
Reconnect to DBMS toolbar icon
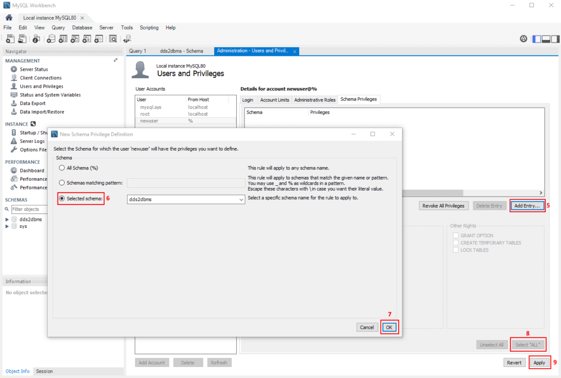(x=127, y=39)
